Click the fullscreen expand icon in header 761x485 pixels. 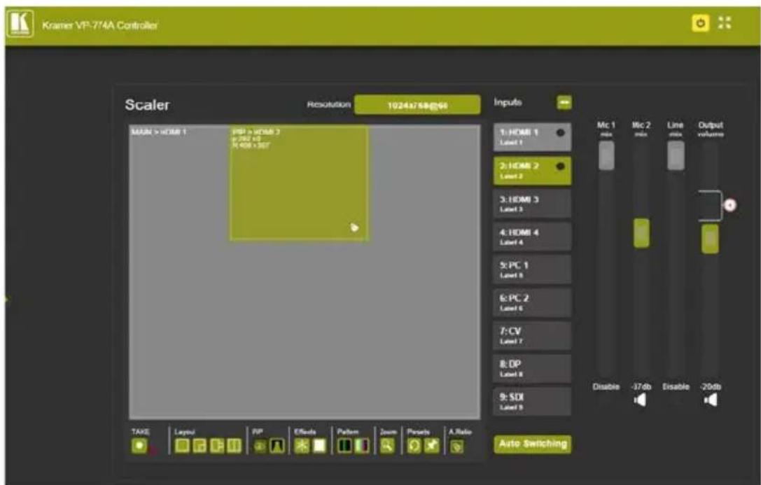point(725,23)
